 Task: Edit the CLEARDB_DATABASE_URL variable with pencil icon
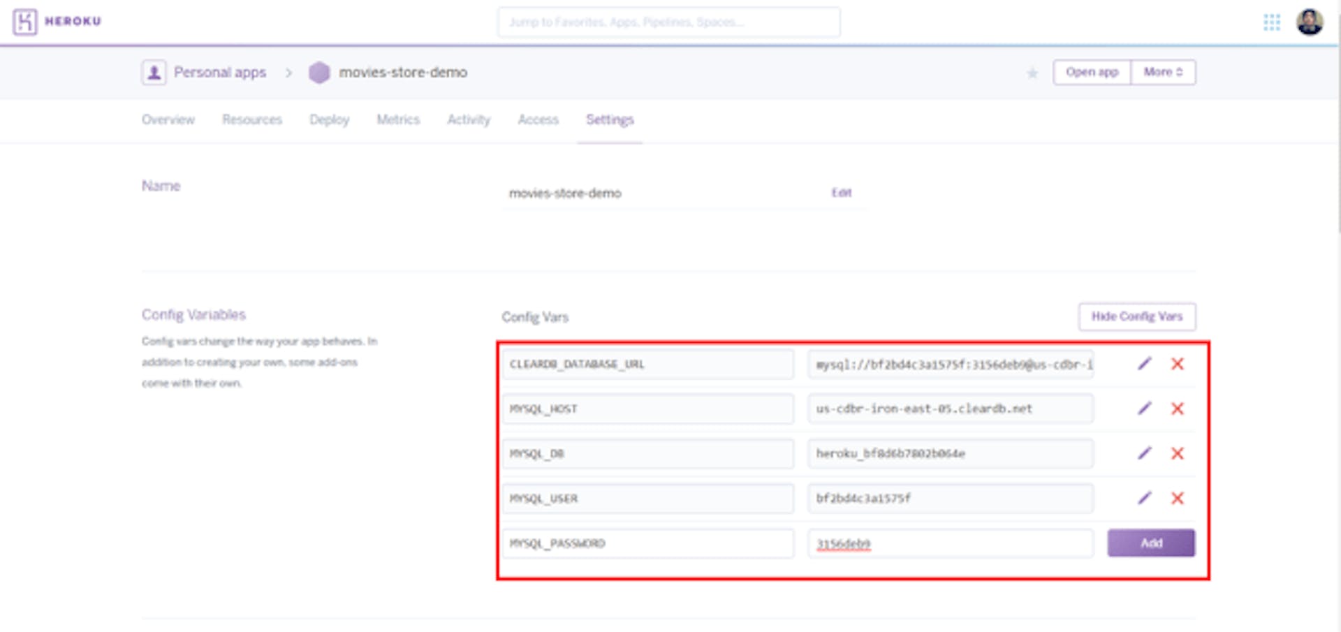coord(1144,364)
